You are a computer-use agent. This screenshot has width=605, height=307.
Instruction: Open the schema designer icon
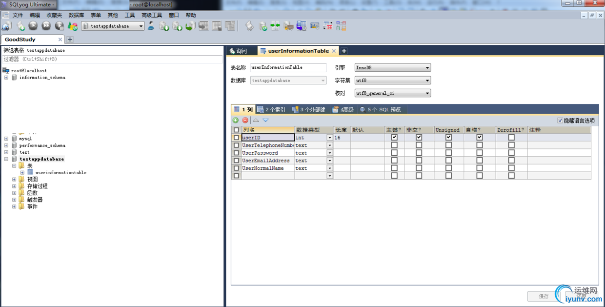(341, 26)
